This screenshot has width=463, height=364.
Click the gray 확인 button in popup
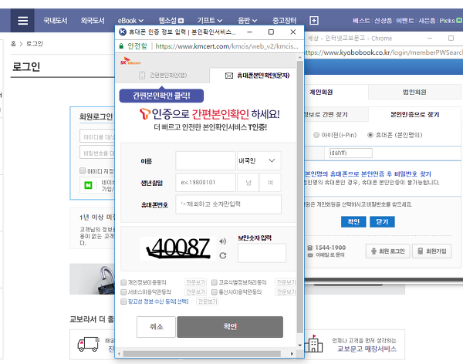230,327
